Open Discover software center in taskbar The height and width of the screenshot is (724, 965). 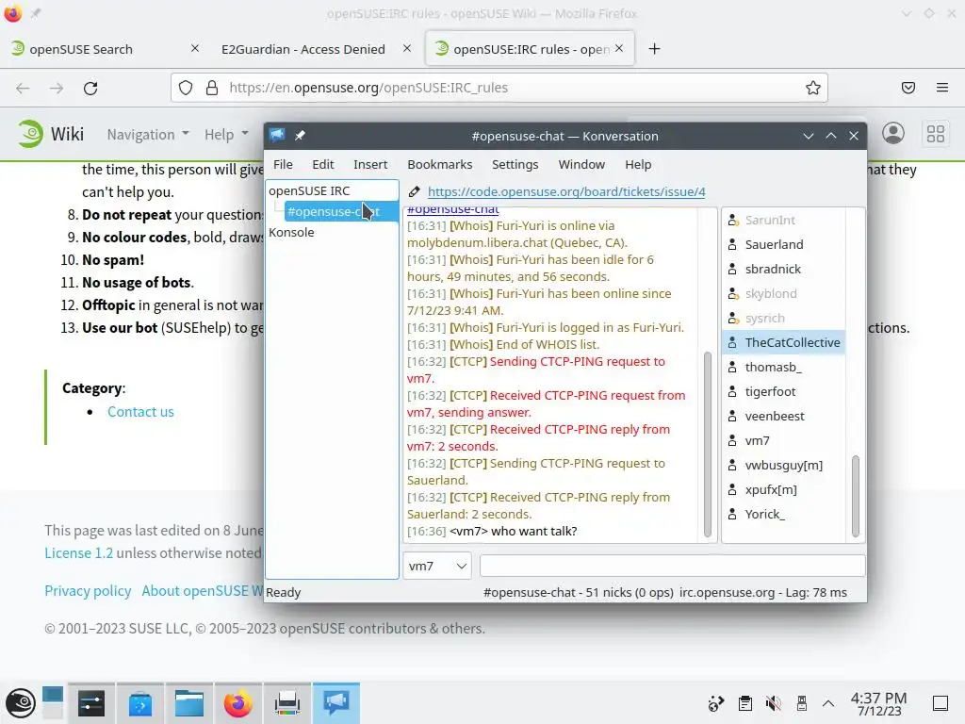pos(140,703)
